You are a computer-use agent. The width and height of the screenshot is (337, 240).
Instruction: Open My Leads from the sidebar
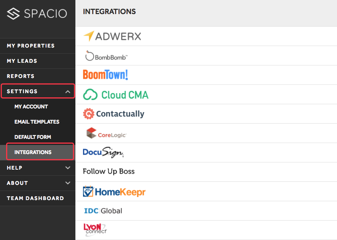coord(22,61)
